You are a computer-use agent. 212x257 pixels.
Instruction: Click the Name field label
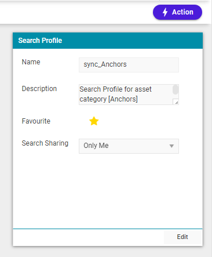[31, 62]
